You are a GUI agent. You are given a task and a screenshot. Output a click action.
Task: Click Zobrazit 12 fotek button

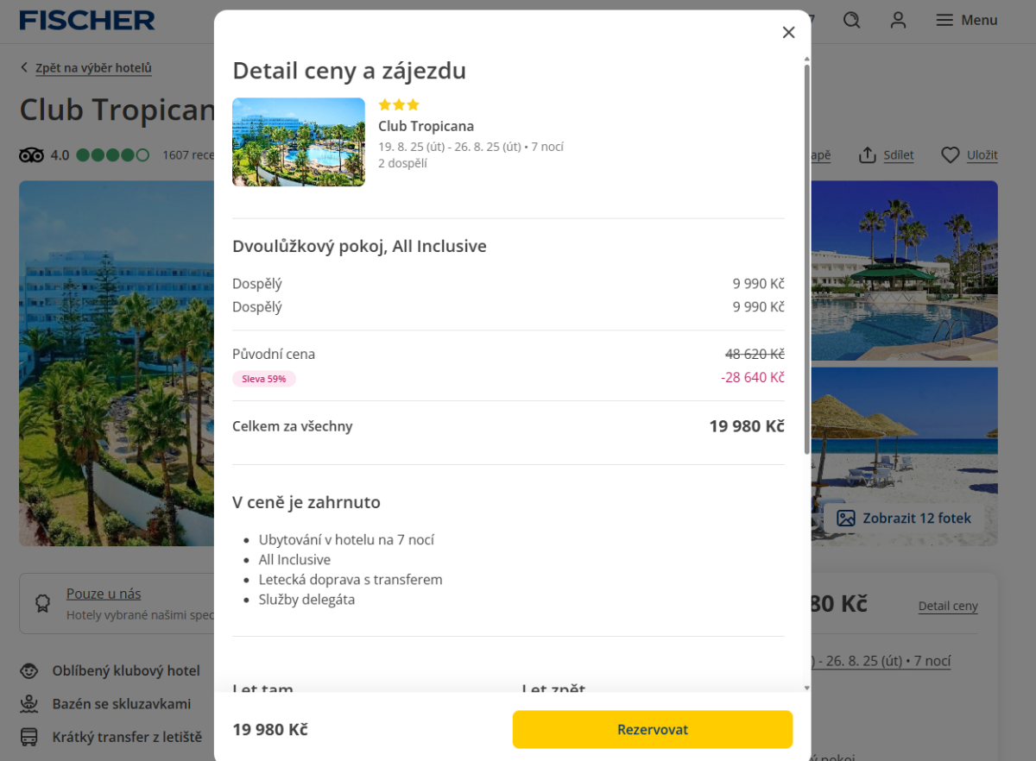904,519
